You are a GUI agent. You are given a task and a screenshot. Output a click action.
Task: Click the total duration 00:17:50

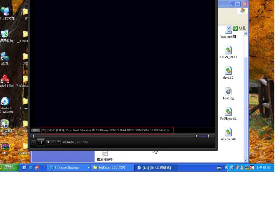(82, 142)
